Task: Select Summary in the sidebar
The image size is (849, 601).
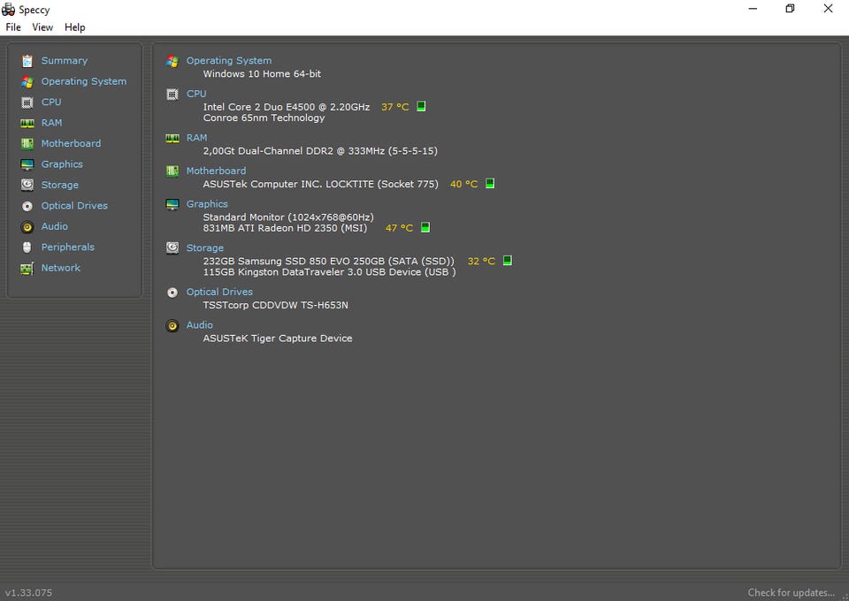Action: point(65,61)
